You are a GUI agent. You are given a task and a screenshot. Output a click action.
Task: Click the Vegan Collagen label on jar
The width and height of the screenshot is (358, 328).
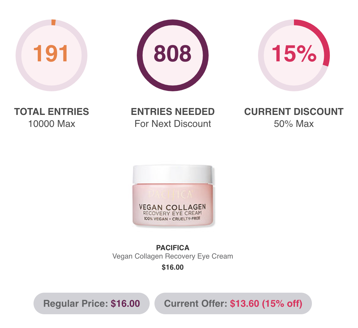coord(172,207)
